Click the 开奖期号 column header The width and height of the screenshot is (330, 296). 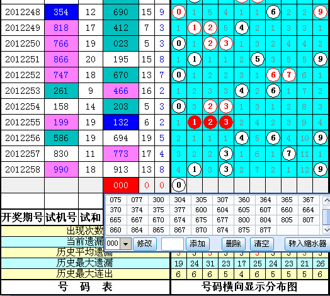(x=22, y=217)
